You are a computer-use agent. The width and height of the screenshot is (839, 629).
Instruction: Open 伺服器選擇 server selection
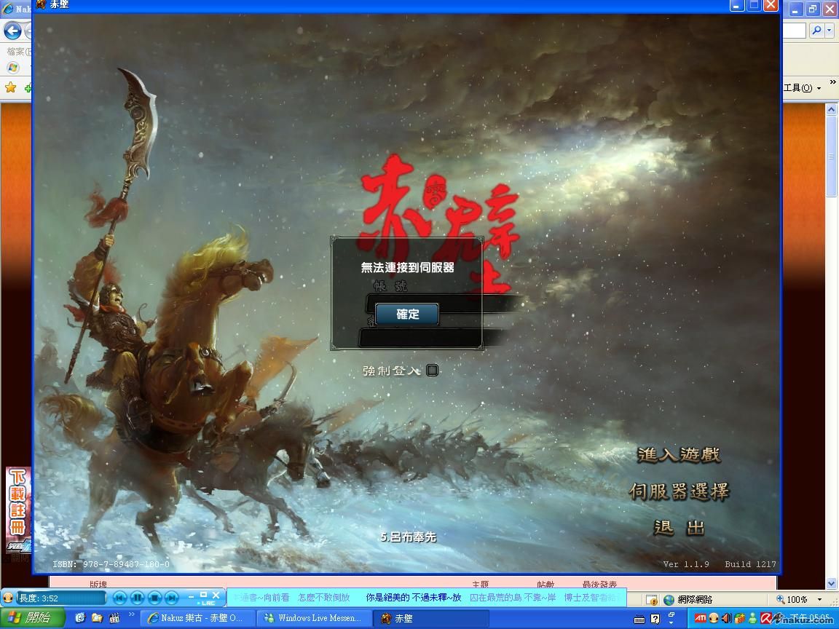[679, 491]
